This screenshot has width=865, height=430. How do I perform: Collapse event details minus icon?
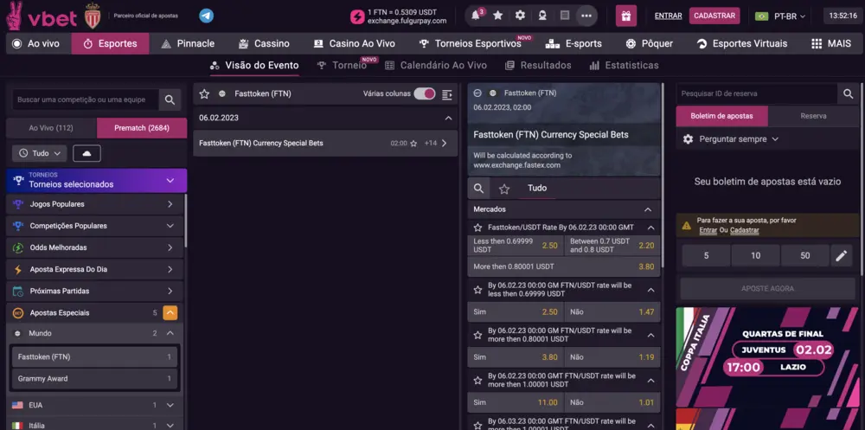[477, 93]
